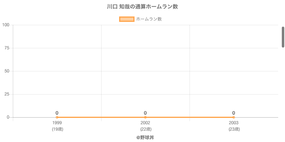Click the 50 y-axis tick label
This screenshot has height=142, width=285.
pyautogui.click(x=7, y=71)
